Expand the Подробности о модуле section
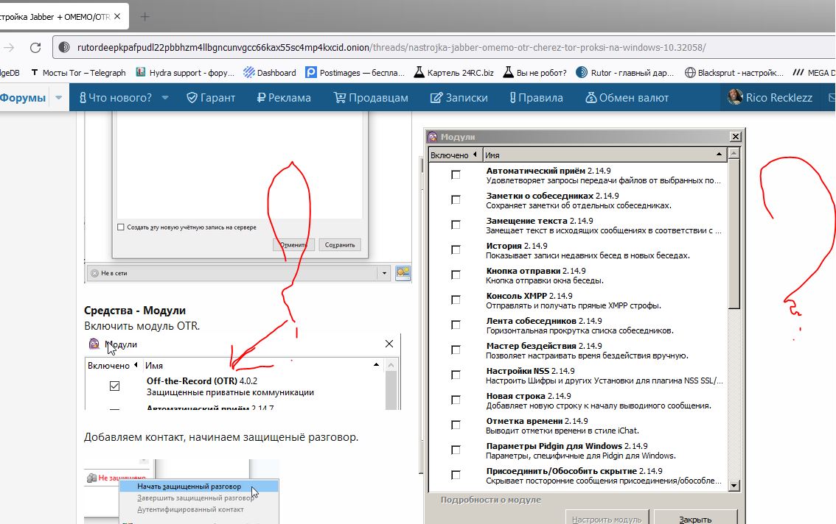Viewport: 836px width, 524px height. [x=490, y=500]
